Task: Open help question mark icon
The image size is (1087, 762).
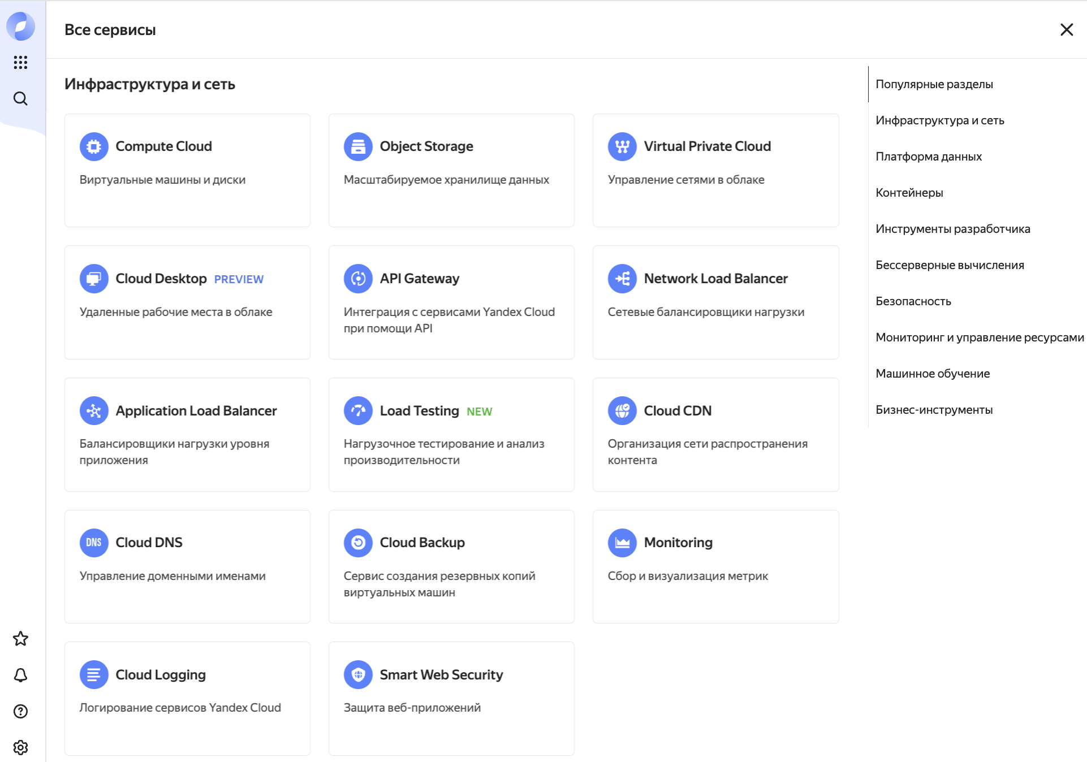Action: [x=20, y=711]
